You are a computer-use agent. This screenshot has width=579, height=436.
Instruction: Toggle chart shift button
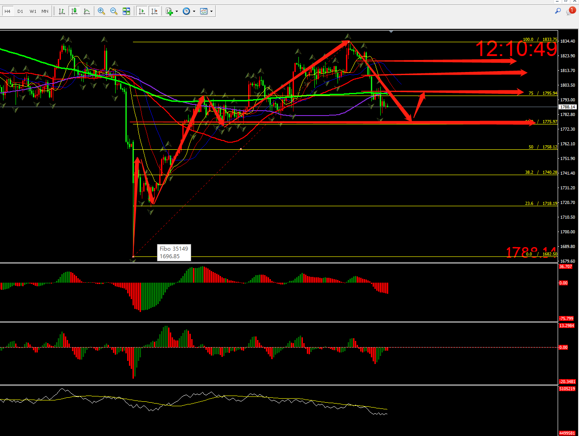154,11
